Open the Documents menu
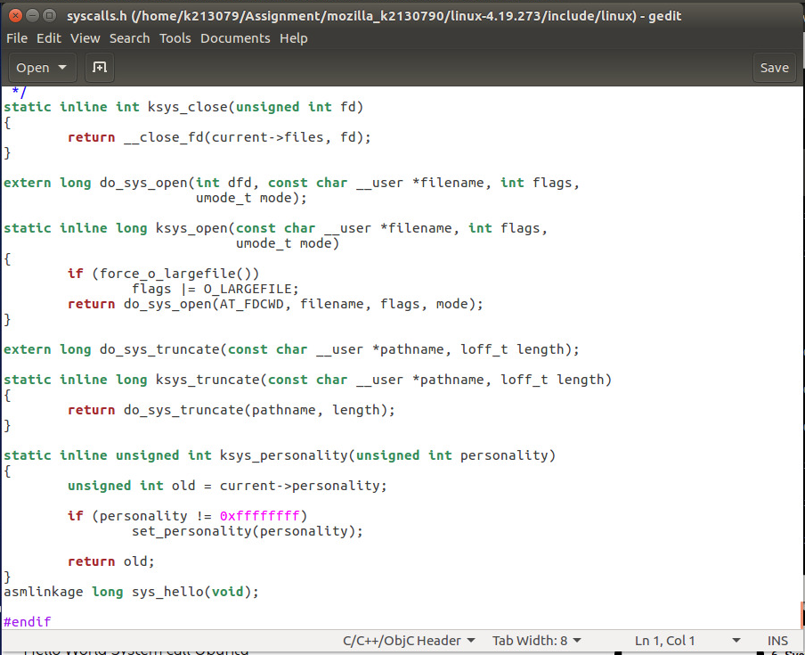805x655 pixels. click(x=235, y=37)
